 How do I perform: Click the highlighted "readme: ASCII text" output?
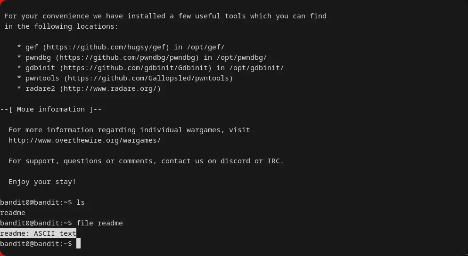tap(38, 233)
